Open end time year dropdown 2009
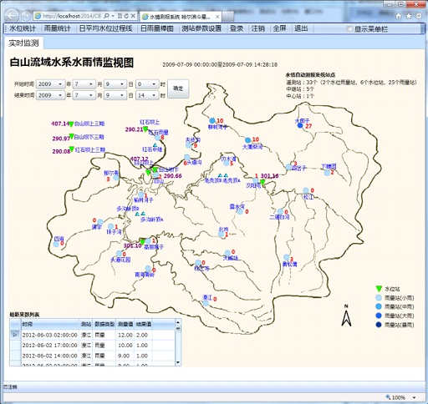428x404 pixels. point(50,95)
